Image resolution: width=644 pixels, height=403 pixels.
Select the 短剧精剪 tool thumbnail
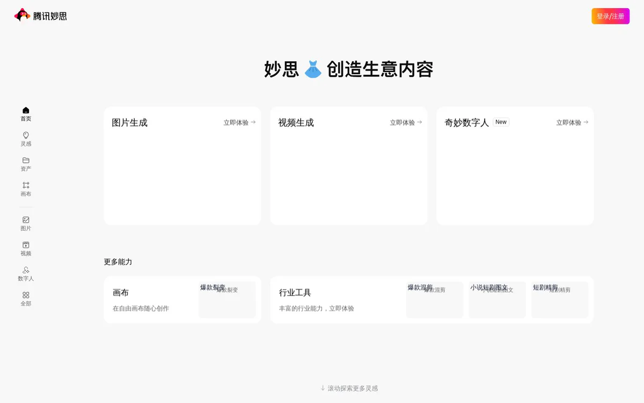560,300
